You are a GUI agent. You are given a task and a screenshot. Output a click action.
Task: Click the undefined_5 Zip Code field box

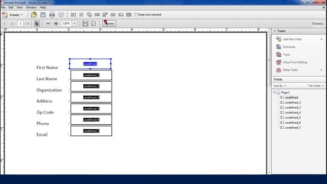[x=91, y=109]
